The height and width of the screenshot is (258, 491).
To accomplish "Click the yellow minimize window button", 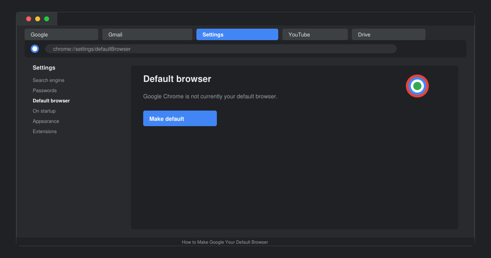I will [38, 19].
